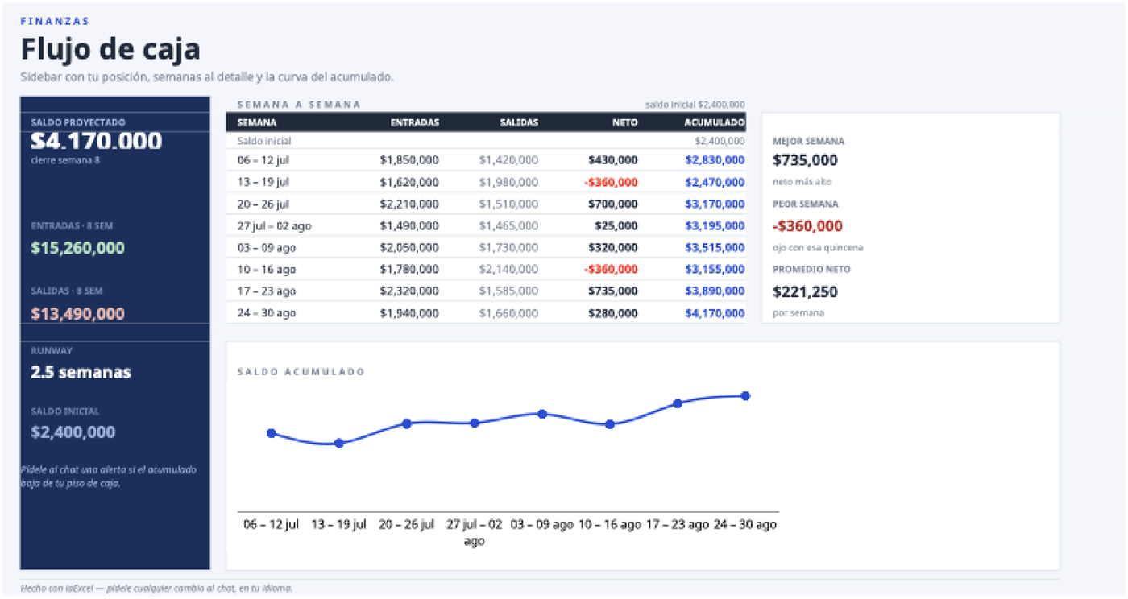Click the 2.5 semanas runway value
Image resolution: width=1128 pixels, height=599 pixels.
point(81,372)
